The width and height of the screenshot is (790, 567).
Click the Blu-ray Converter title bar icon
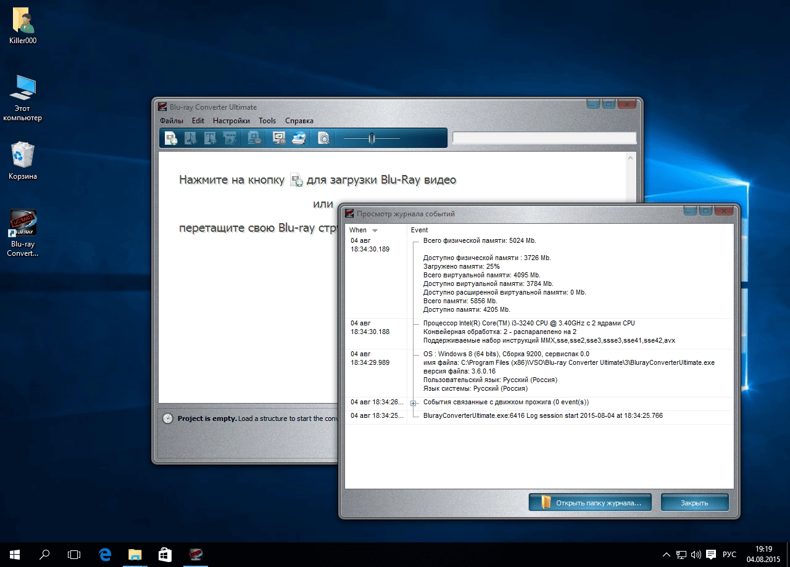click(x=162, y=107)
